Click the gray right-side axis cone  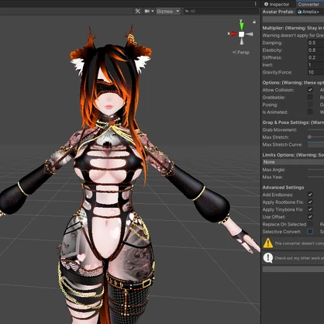[249, 34]
